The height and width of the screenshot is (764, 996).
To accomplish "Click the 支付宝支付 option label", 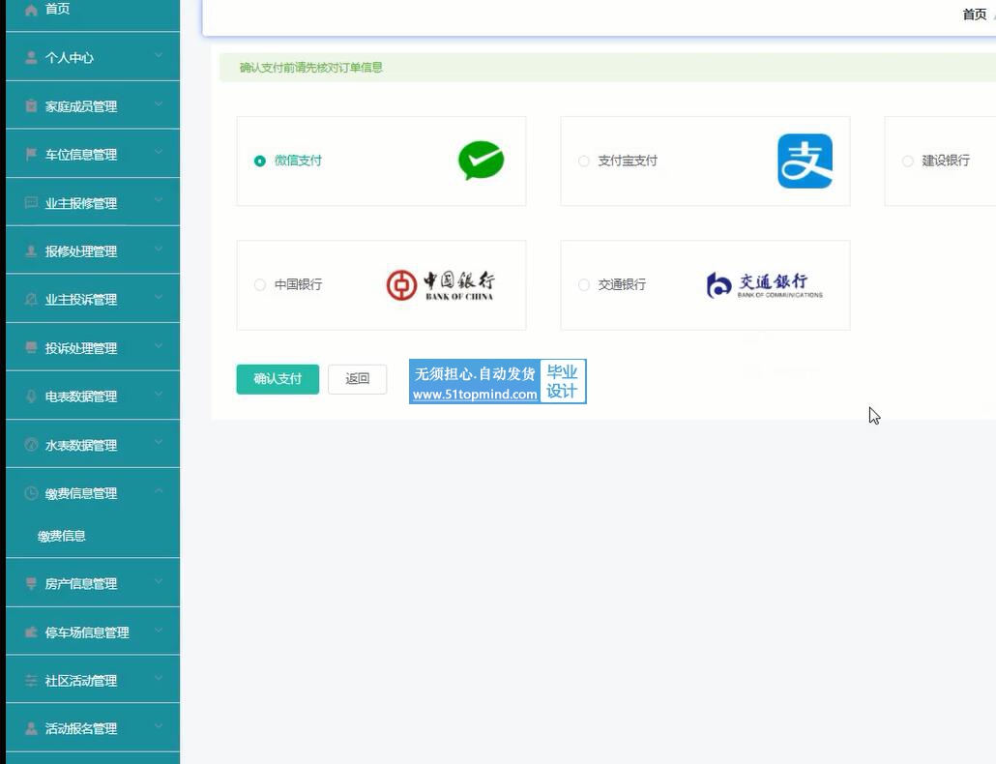I will 628,161.
